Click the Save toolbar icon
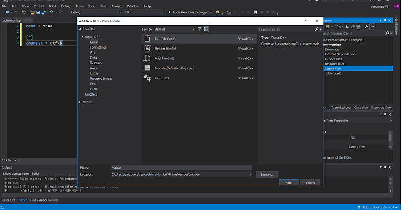The width and height of the screenshot is (402, 210). coord(38,12)
